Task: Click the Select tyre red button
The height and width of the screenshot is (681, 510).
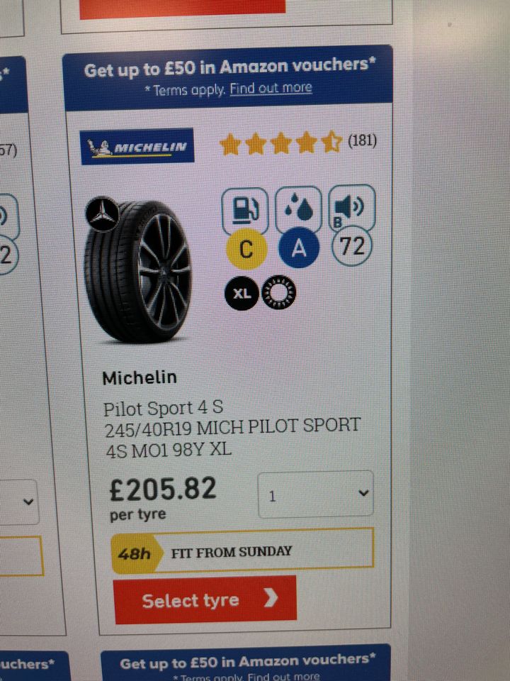Action: pos(205,600)
